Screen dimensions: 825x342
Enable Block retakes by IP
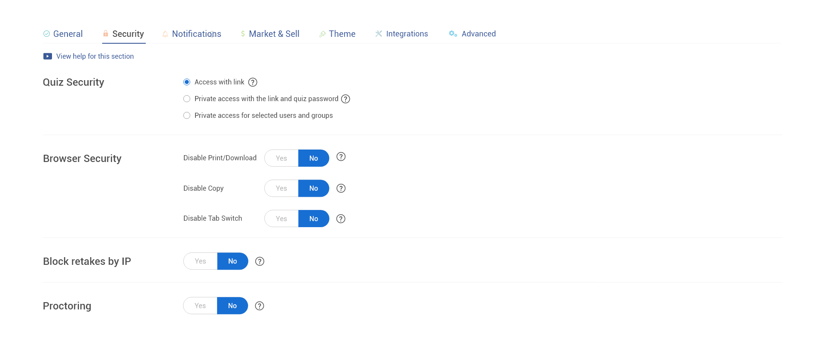pyautogui.click(x=200, y=261)
